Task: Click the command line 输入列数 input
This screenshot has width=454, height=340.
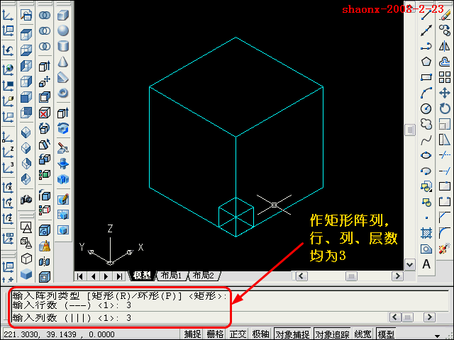Action: click(x=72, y=318)
